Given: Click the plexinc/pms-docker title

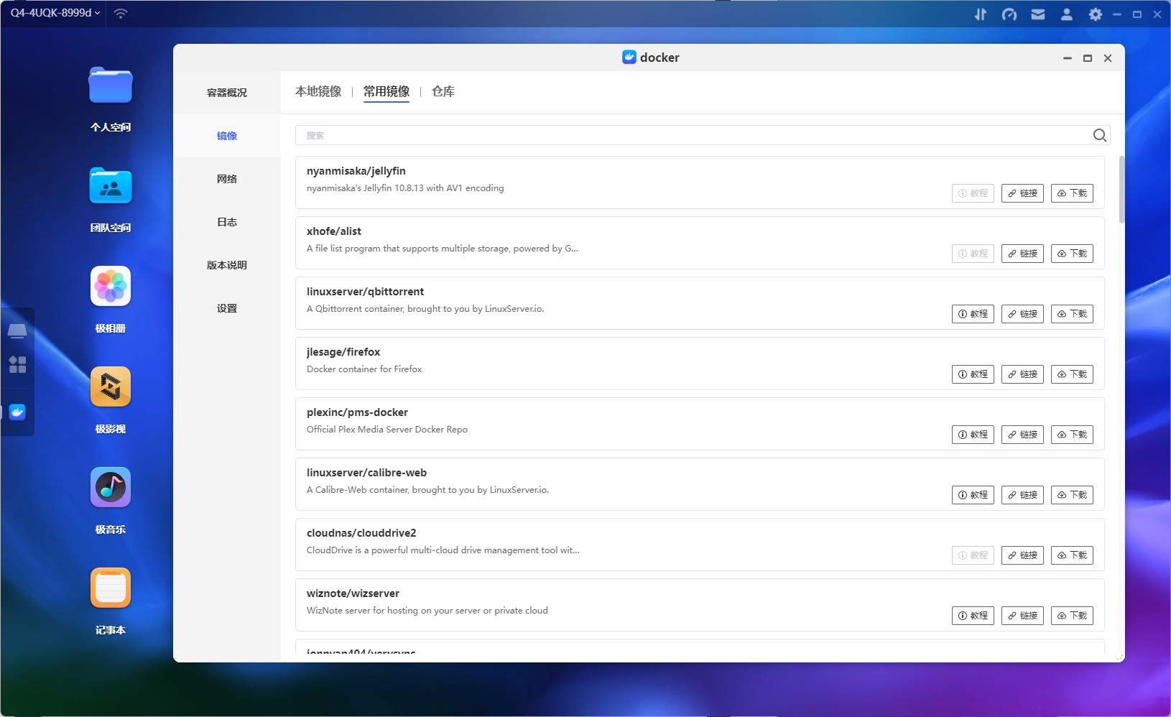Looking at the screenshot, I should pos(357,412).
